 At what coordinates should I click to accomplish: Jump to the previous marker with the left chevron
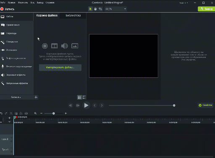[95, 105]
